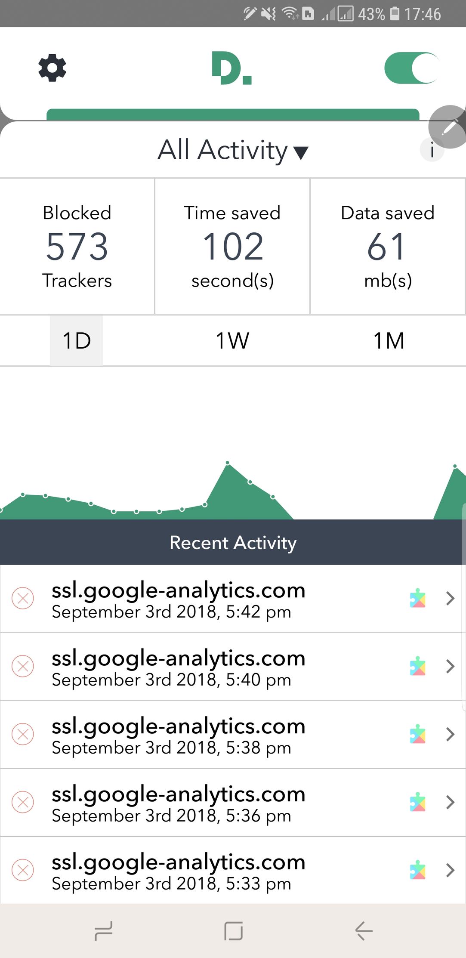This screenshot has width=466, height=958.
Task: Tap the app puzzle icon at 5:33 pm
Action: (x=417, y=870)
